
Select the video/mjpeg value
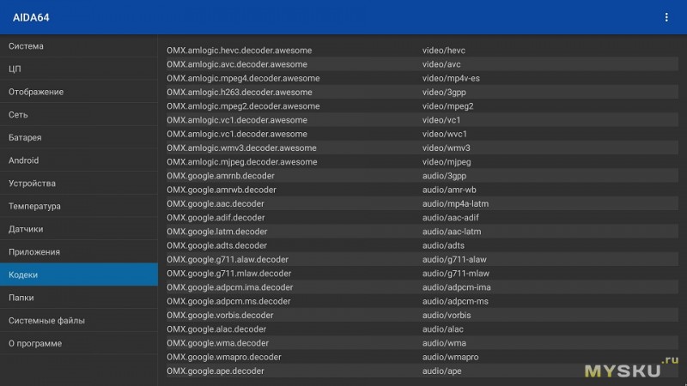click(x=447, y=162)
